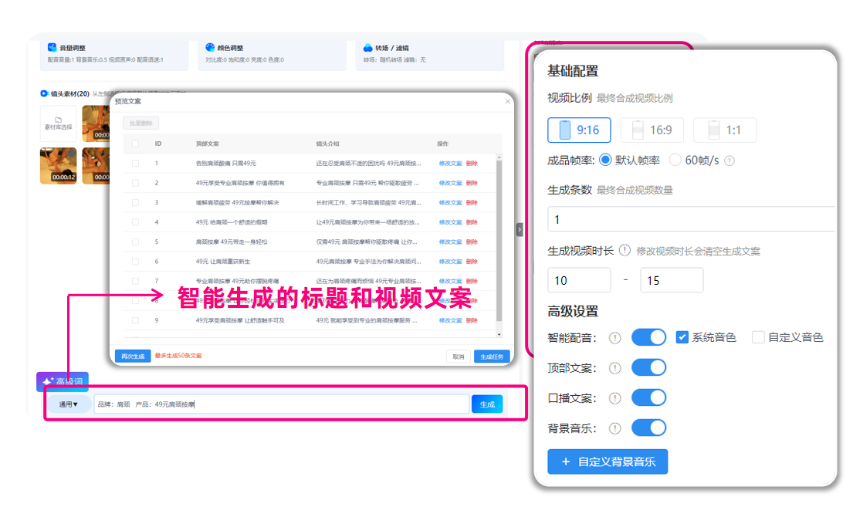Open the 转场 / 滤镜 transitions card

pyautogui.click(x=429, y=53)
